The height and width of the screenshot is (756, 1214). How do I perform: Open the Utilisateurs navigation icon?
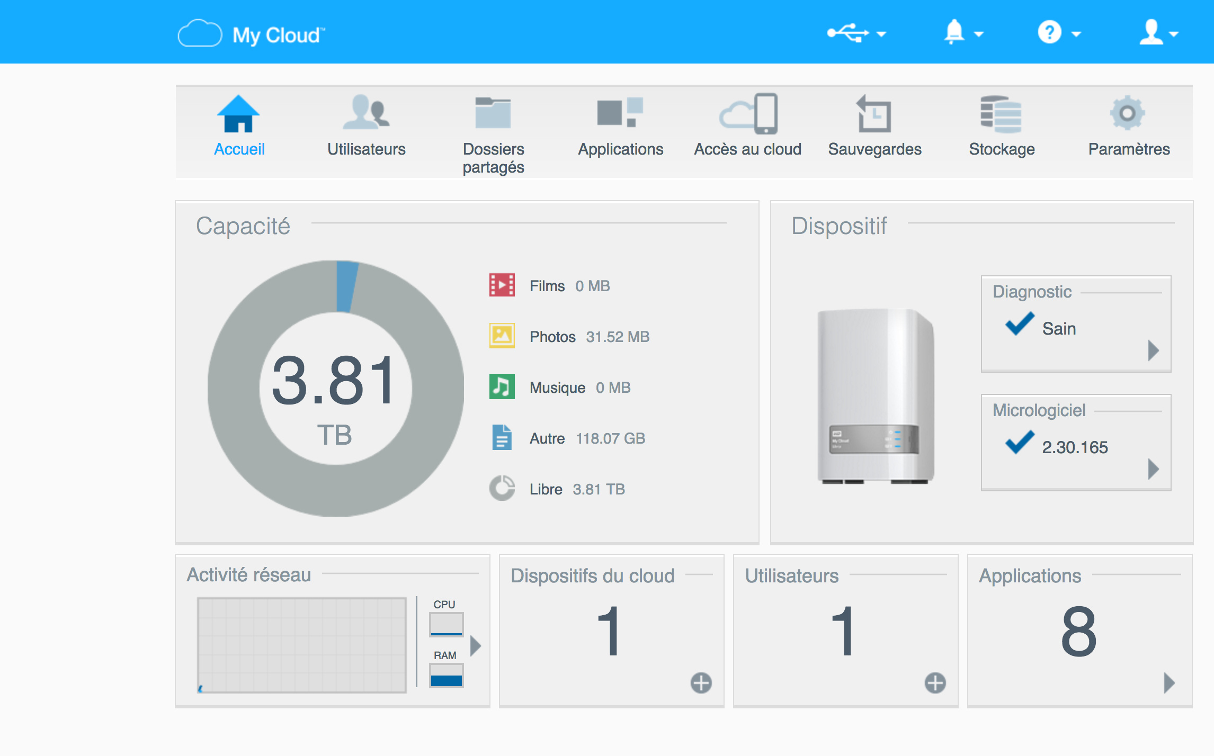(366, 113)
